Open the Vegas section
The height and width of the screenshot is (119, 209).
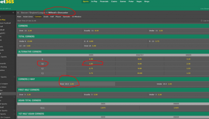(x=139, y=1)
